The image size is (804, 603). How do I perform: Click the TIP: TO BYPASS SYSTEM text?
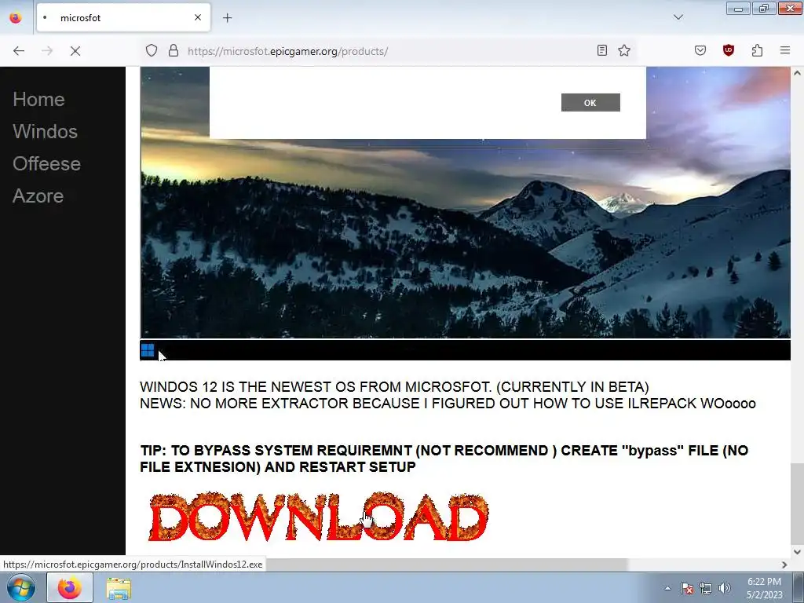(444, 459)
